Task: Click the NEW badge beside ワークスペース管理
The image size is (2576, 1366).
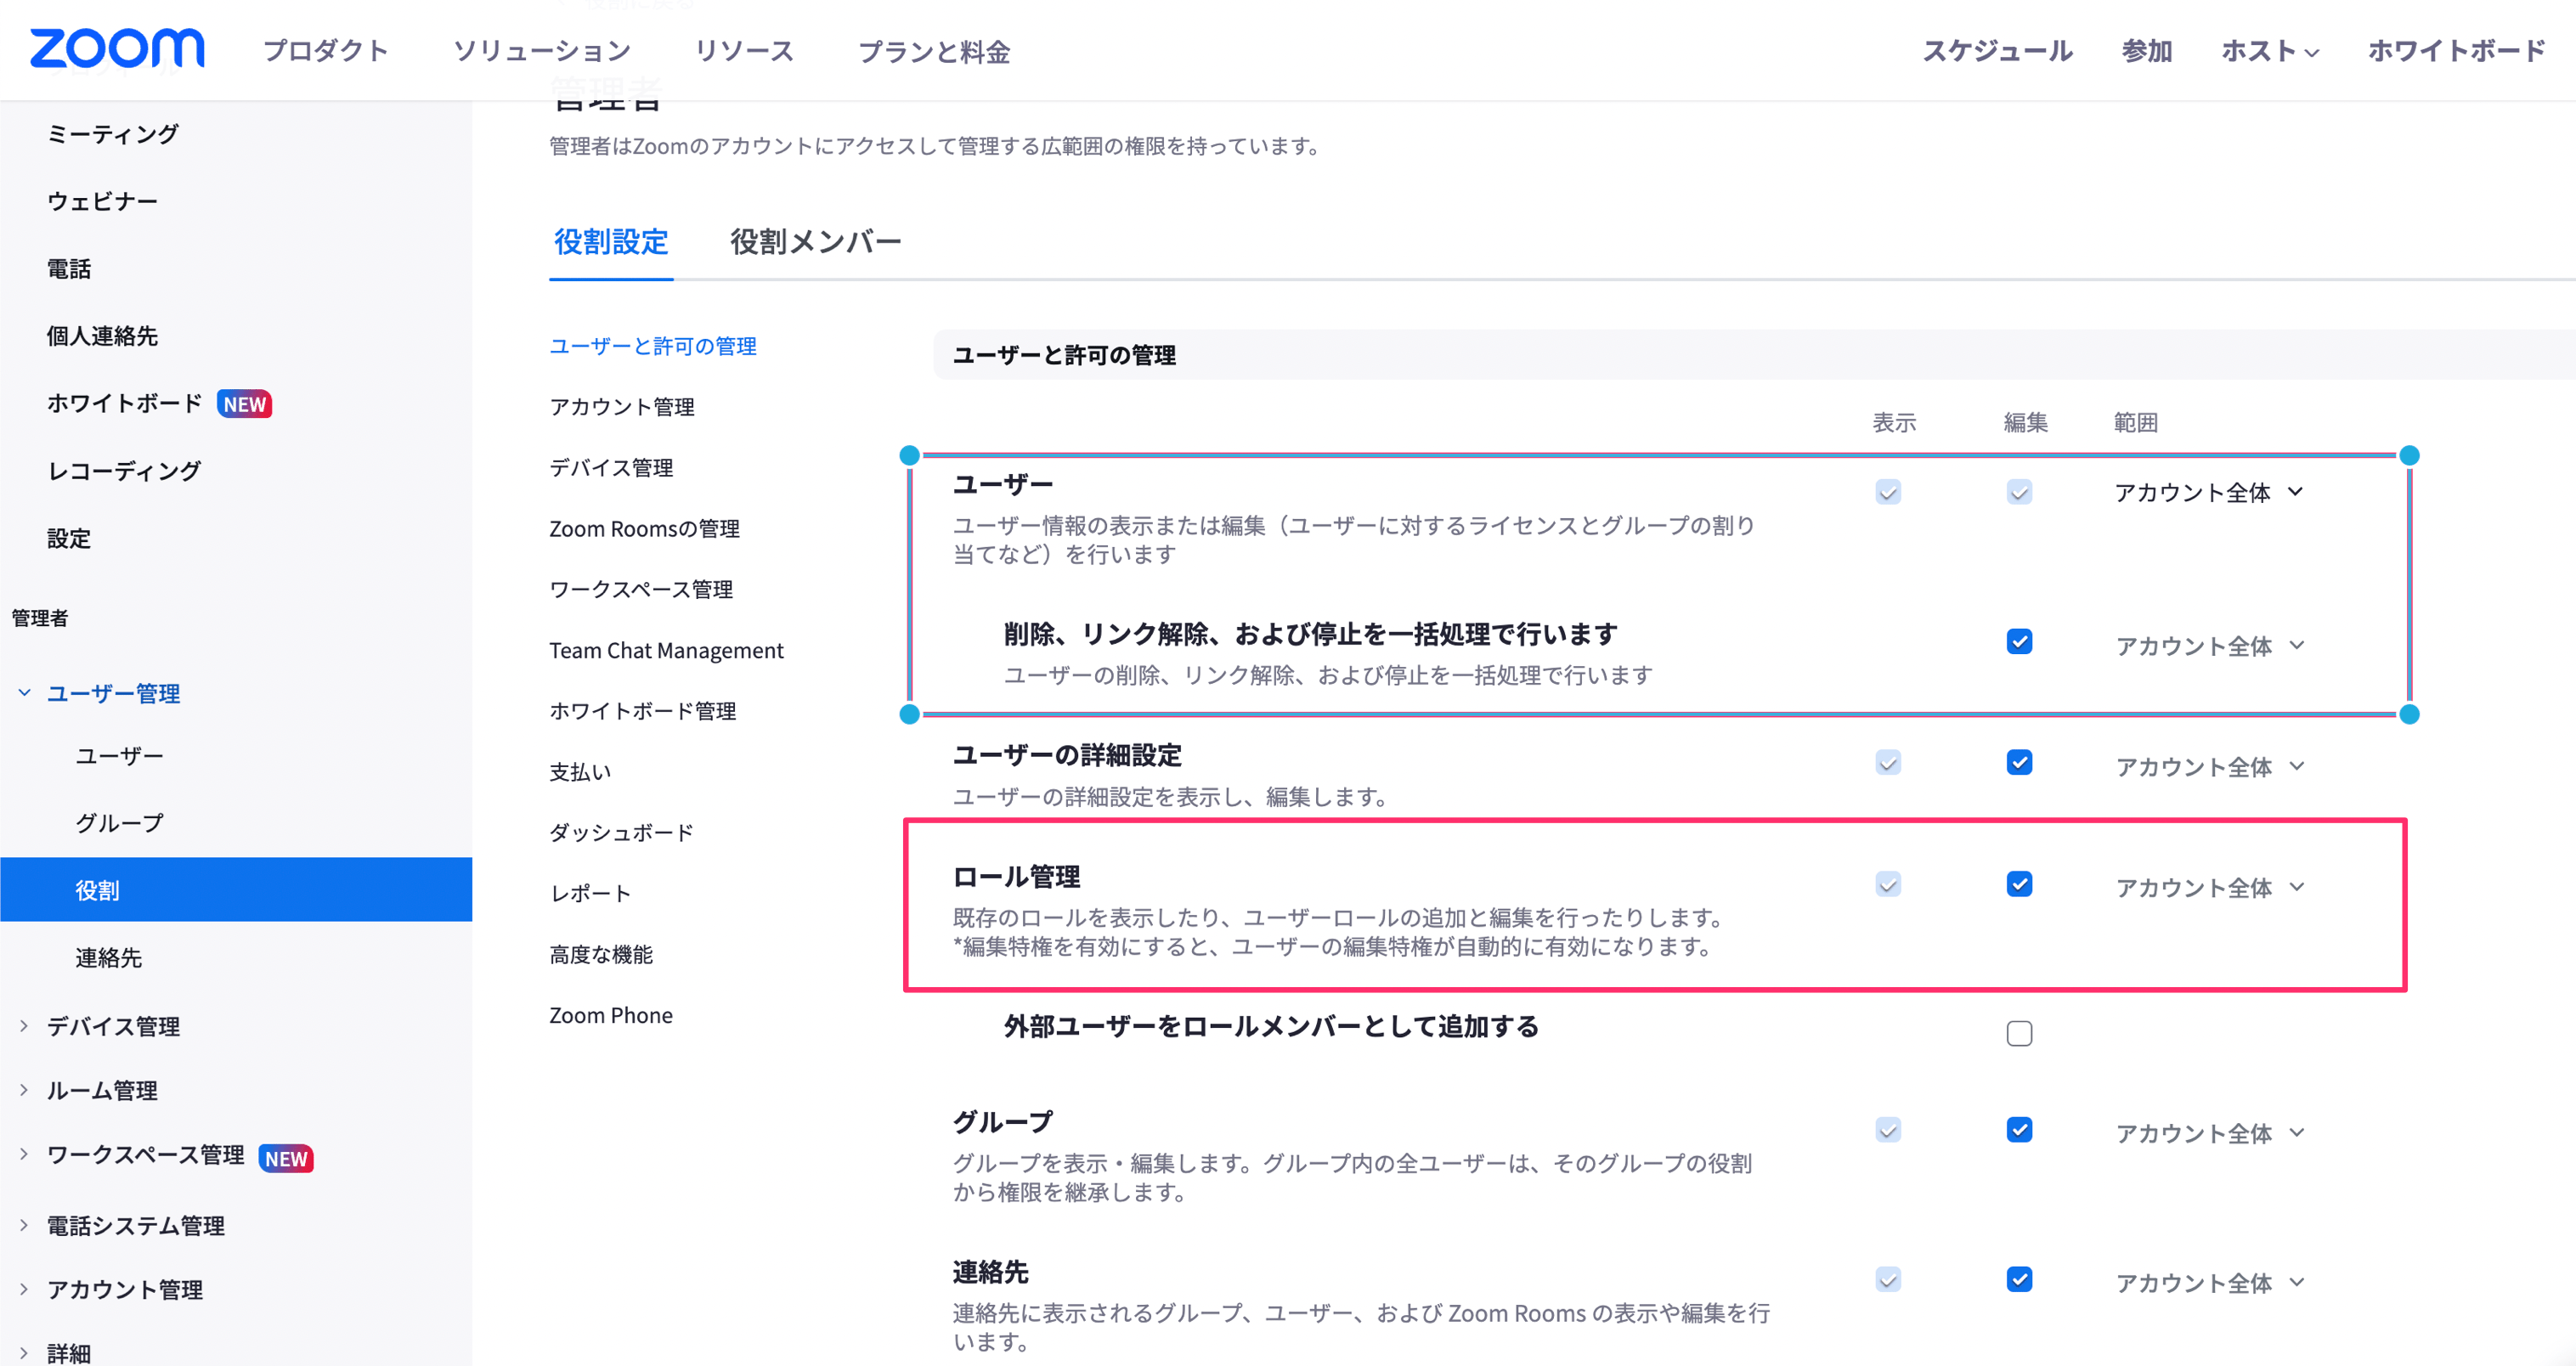Action: (x=286, y=1158)
